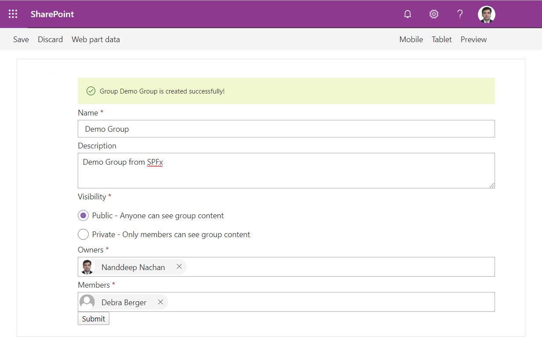Click into the Description text area
542x350 pixels.
tap(286, 170)
